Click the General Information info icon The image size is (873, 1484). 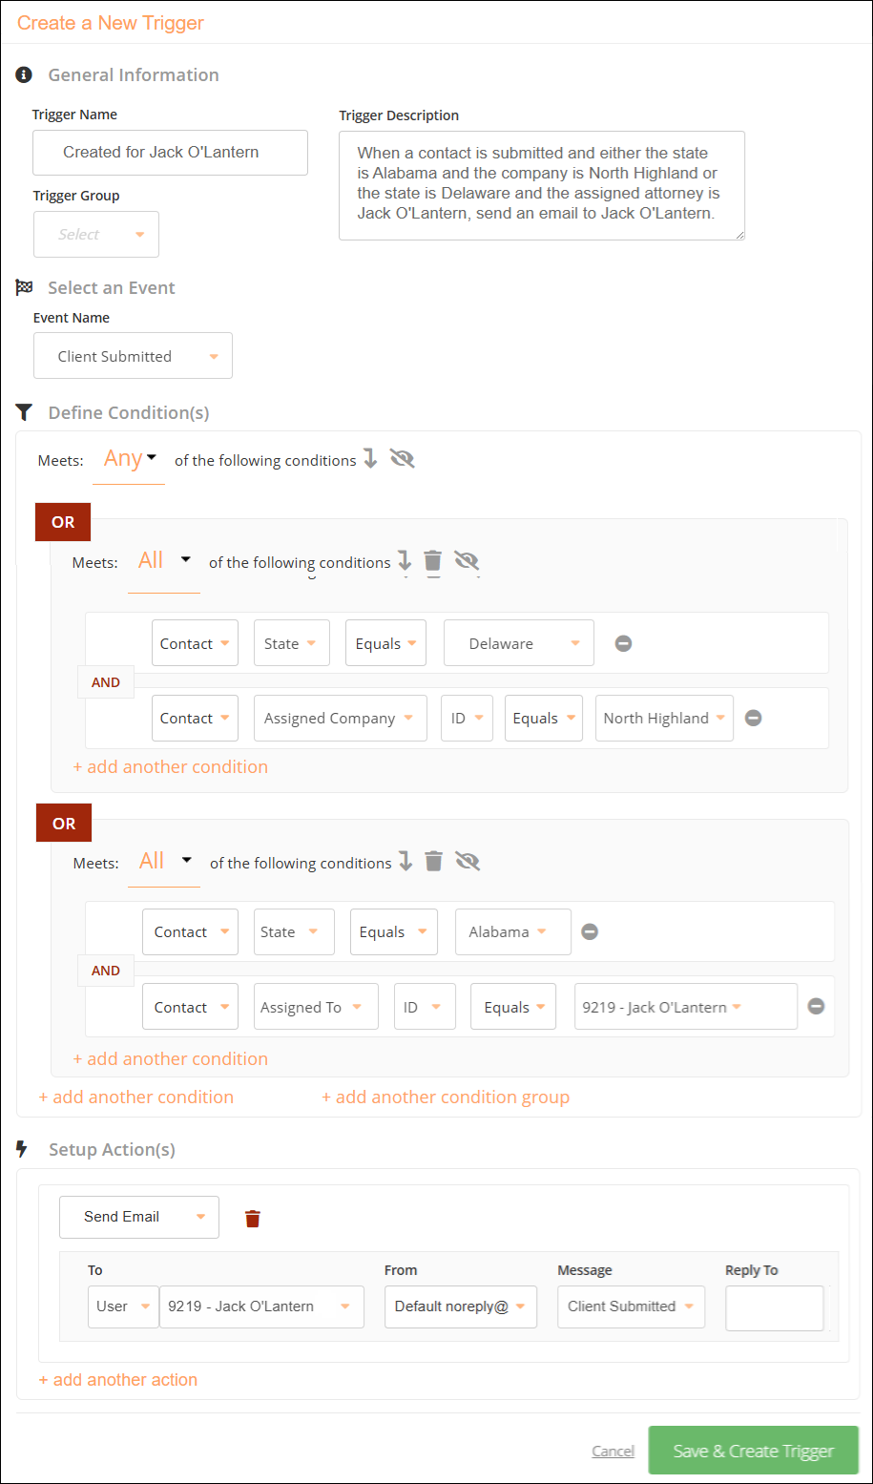click(x=24, y=74)
